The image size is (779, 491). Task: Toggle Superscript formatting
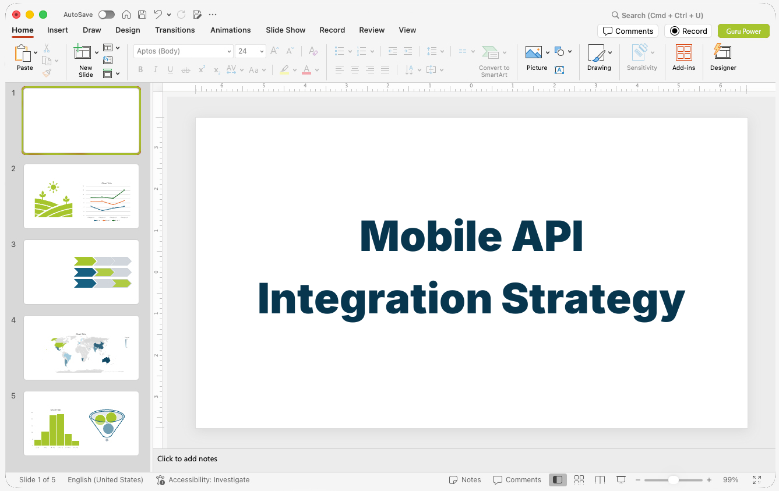(202, 70)
